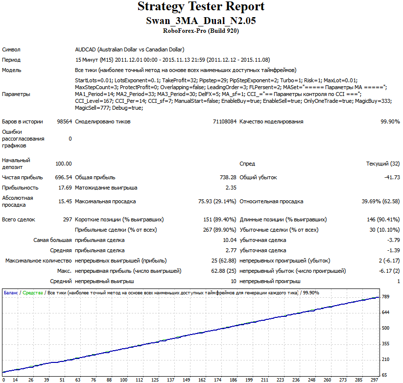Select consecutive wins value 25 (62.88)

pyautogui.click(x=224, y=261)
